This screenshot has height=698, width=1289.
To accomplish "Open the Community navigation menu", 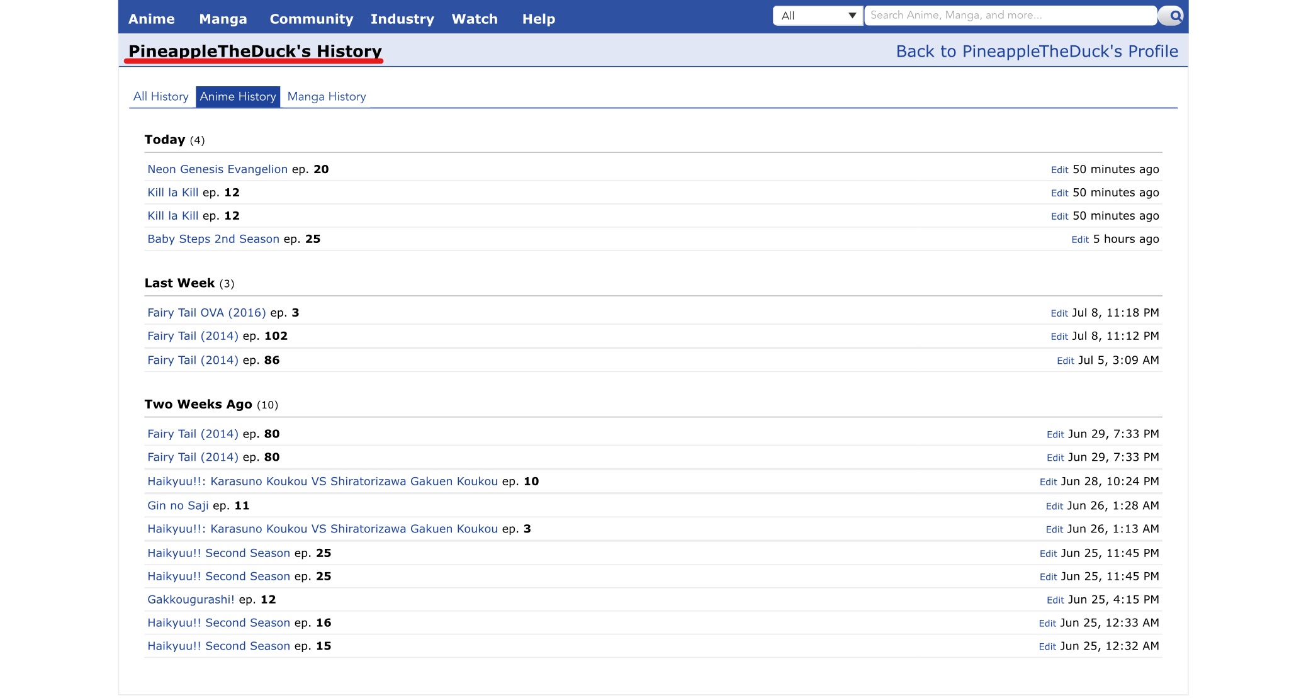I will coord(311,19).
